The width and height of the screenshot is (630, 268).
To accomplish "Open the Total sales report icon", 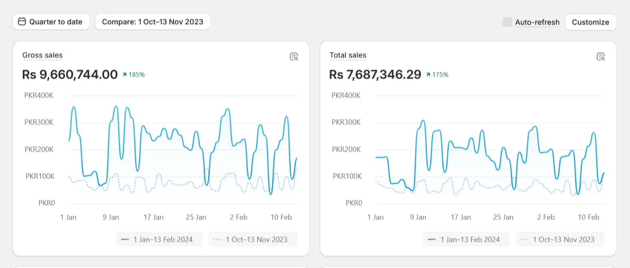I will tap(601, 57).
